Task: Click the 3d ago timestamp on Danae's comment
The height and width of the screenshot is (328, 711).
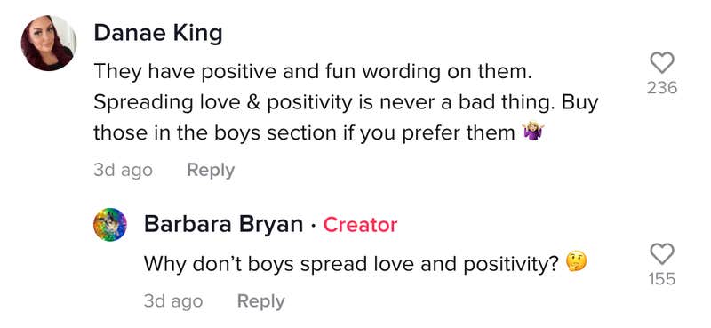Action: tap(123, 170)
